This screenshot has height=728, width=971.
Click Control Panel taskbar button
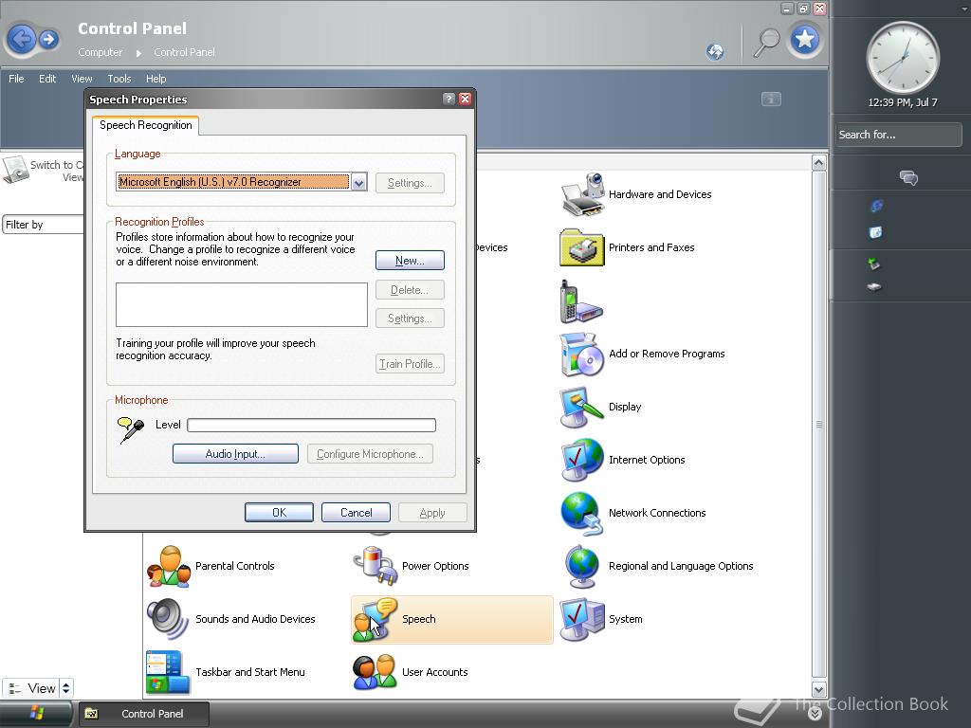click(142, 714)
